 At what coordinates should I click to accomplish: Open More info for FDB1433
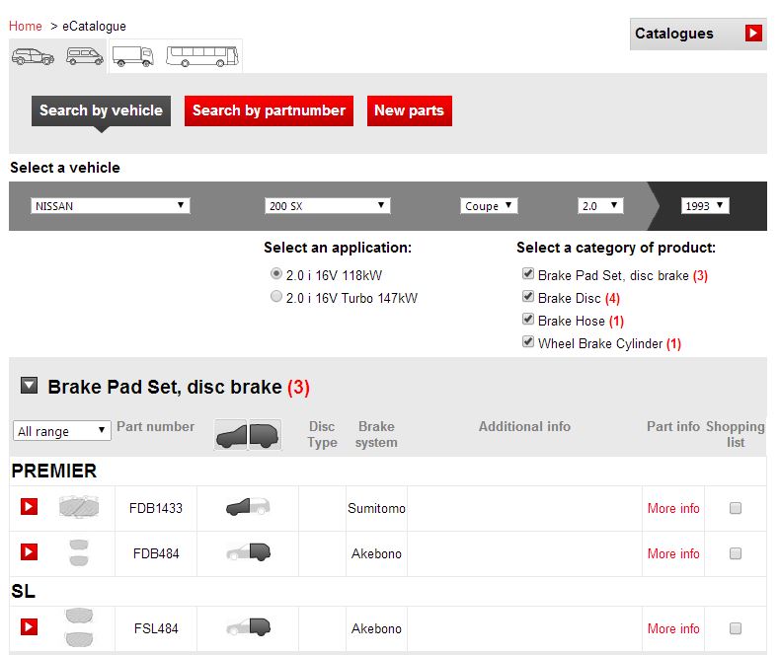click(x=673, y=508)
